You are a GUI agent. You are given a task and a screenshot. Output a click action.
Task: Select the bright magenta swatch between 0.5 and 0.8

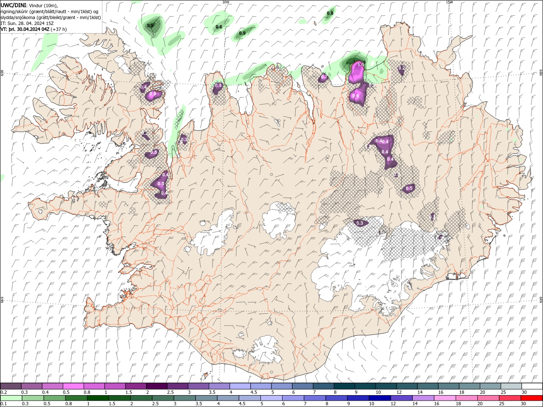coord(73,386)
